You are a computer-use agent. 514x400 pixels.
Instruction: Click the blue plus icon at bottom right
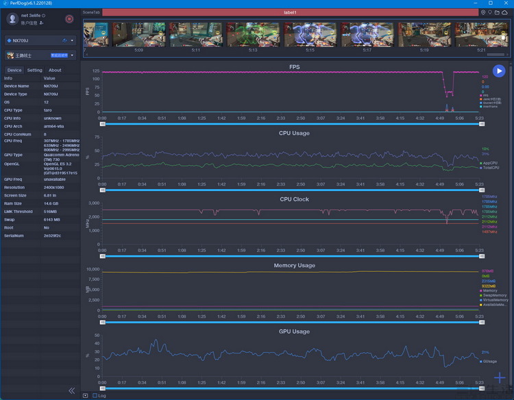[x=500, y=377]
